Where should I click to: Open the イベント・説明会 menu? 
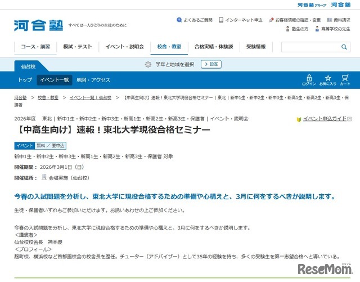tap(125, 47)
